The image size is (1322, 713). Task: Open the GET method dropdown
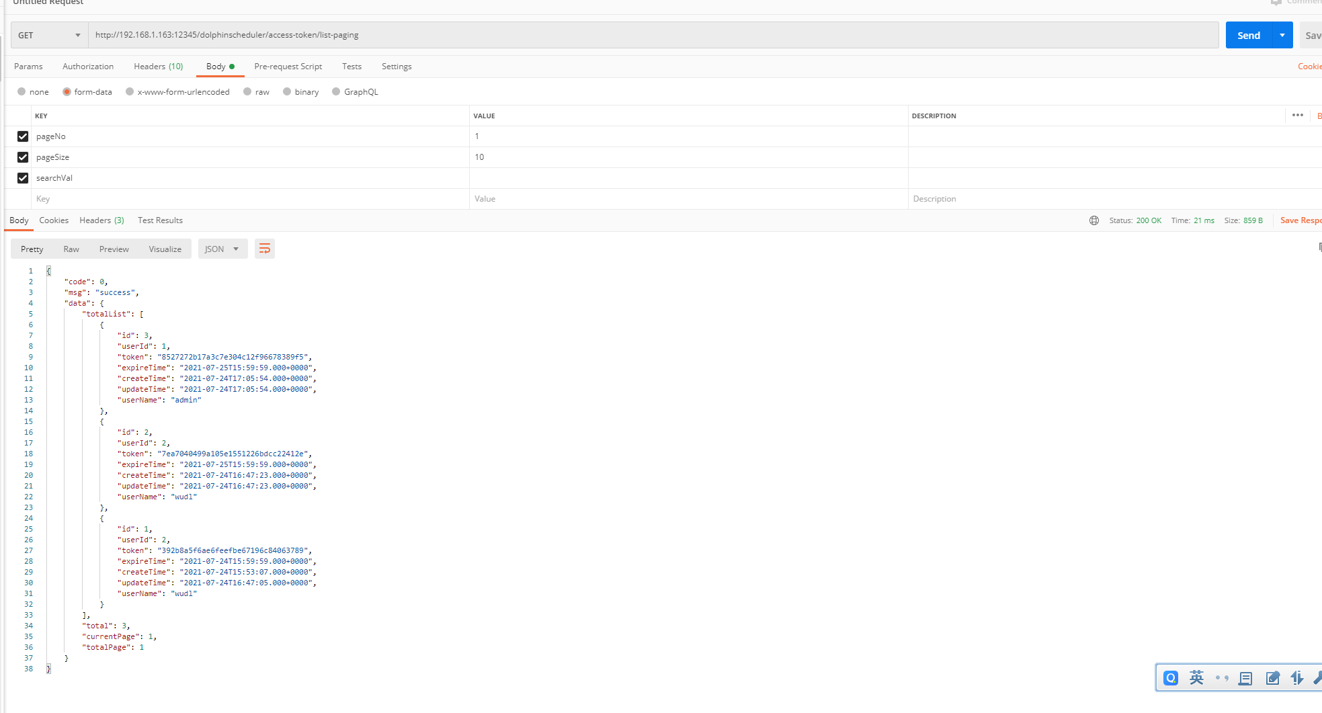(x=47, y=34)
